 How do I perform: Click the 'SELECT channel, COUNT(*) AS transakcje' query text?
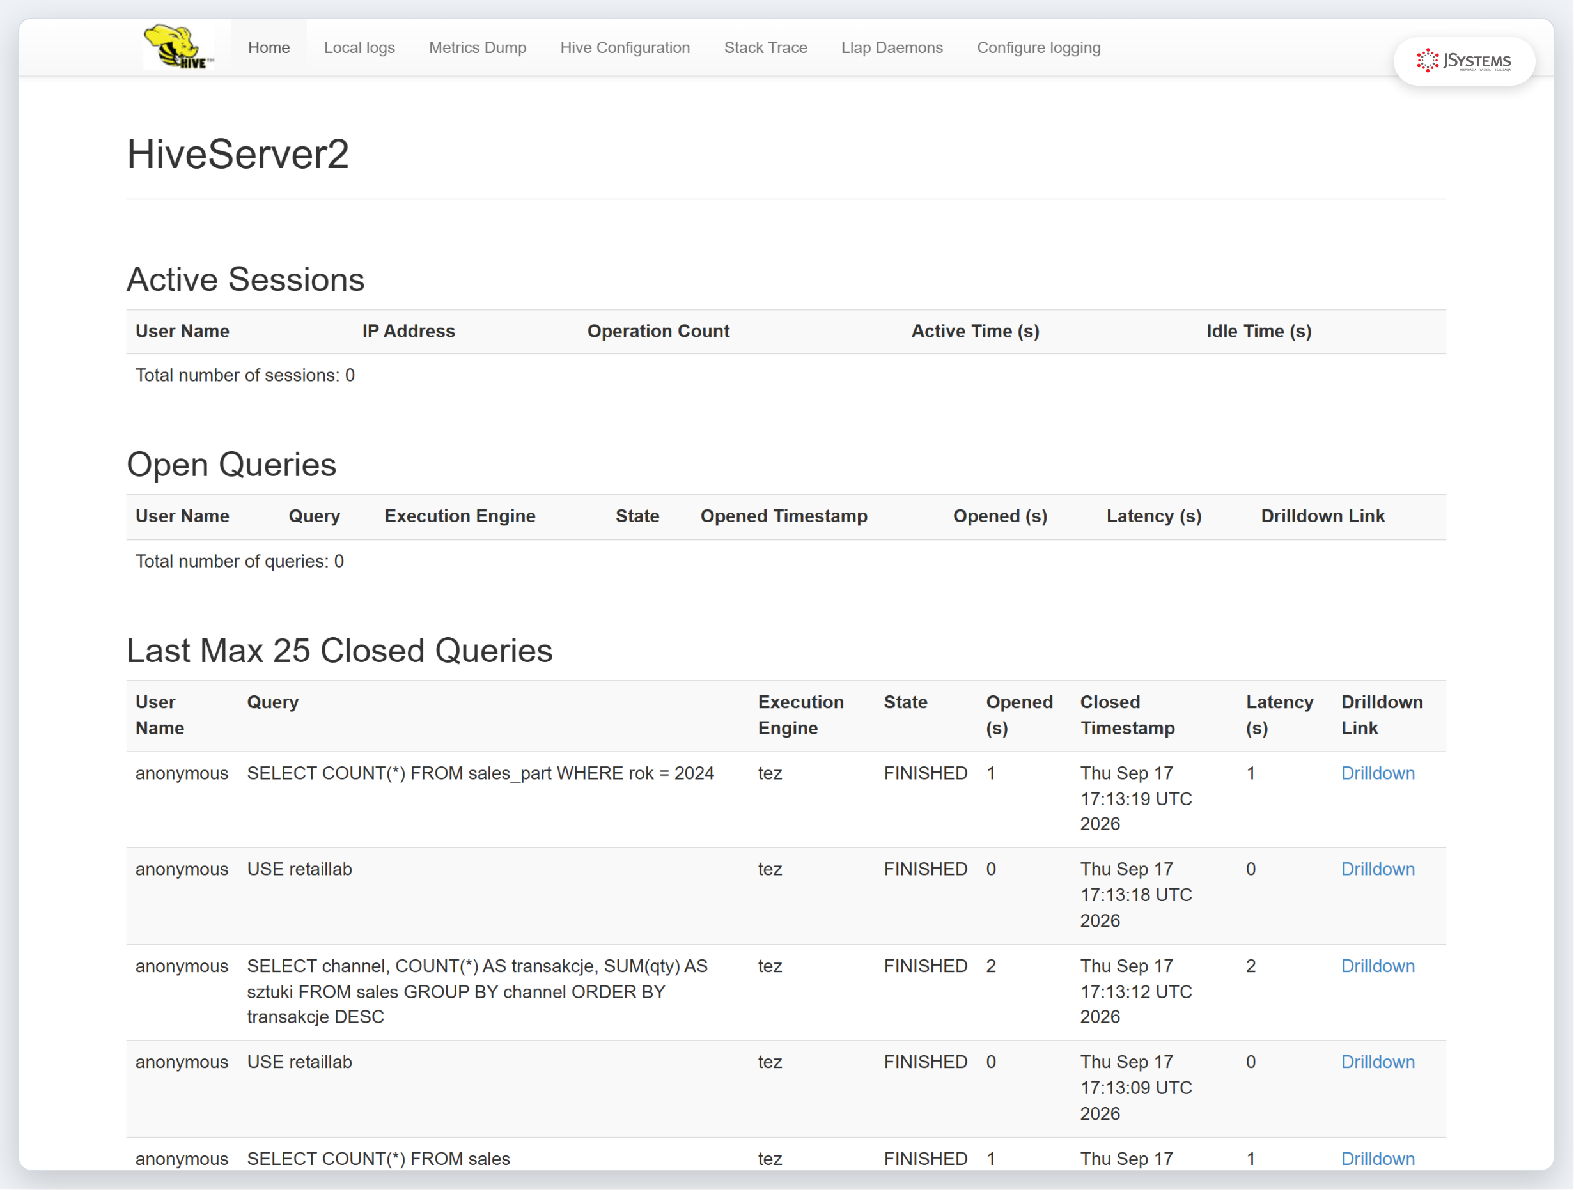click(x=478, y=991)
